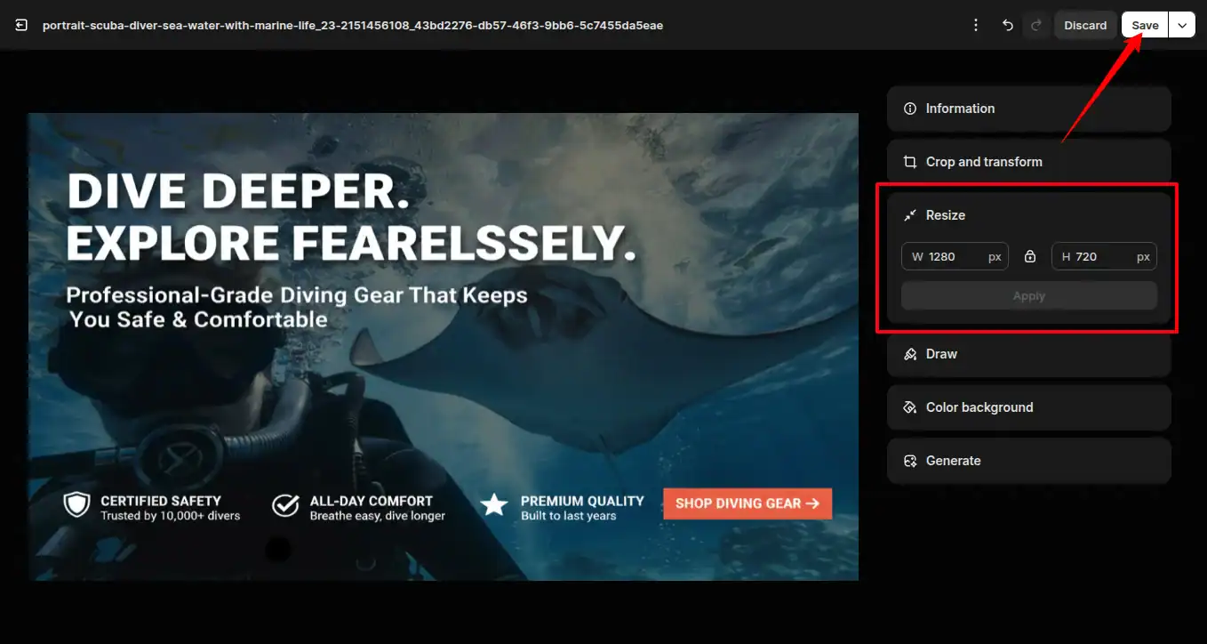Toggle the aspect ratio lock

click(1030, 257)
